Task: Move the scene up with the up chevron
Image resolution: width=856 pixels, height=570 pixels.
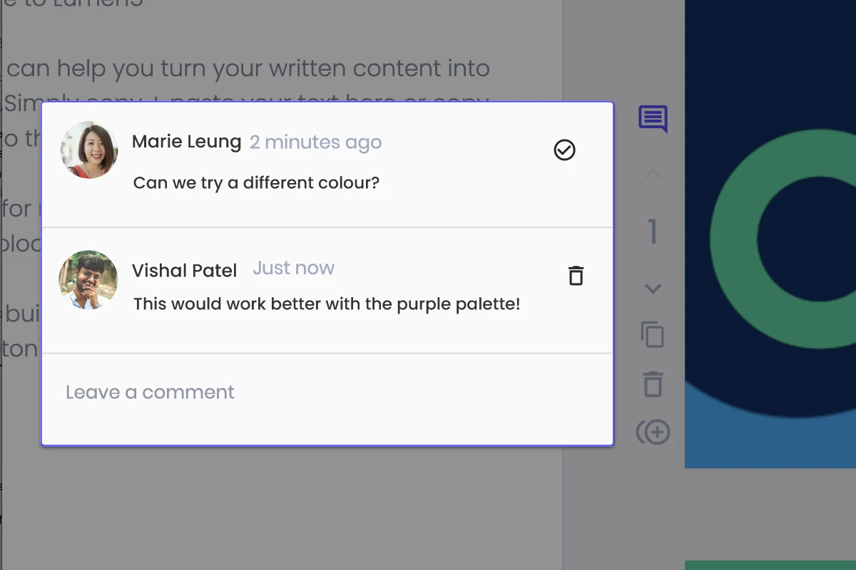Action: point(653,174)
